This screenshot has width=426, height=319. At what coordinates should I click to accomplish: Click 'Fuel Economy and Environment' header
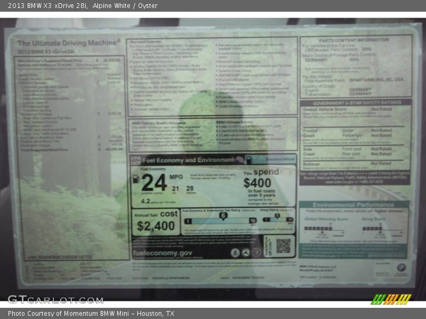(x=189, y=160)
